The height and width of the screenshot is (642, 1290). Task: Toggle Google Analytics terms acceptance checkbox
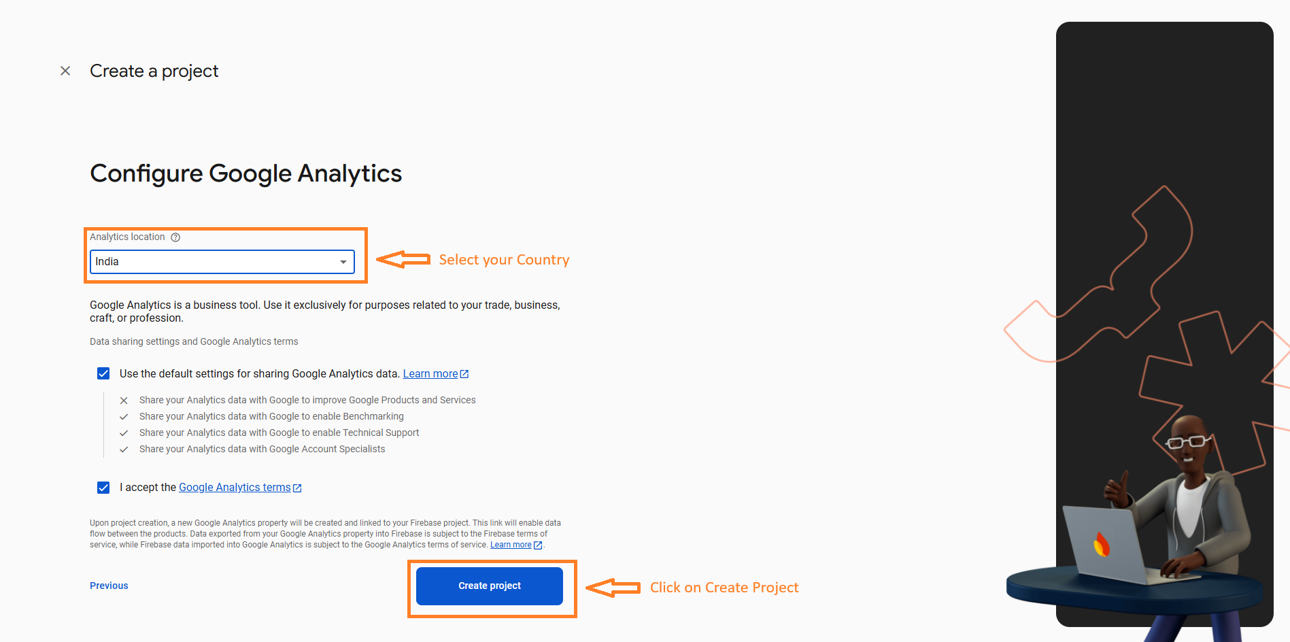[x=103, y=488]
